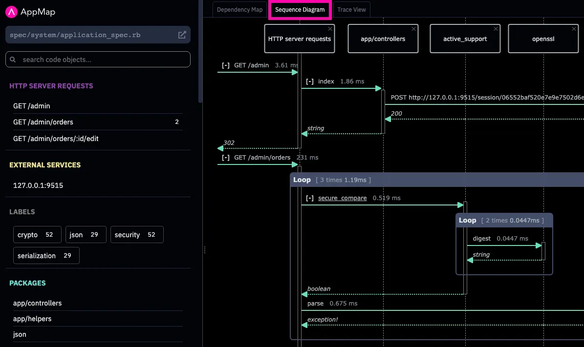Click the secure_compare link
Image resolution: width=584 pixels, height=347 pixels.
342,198
